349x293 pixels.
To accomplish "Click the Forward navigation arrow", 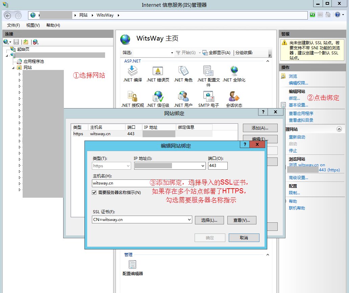I will pyautogui.click(x=18, y=16).
